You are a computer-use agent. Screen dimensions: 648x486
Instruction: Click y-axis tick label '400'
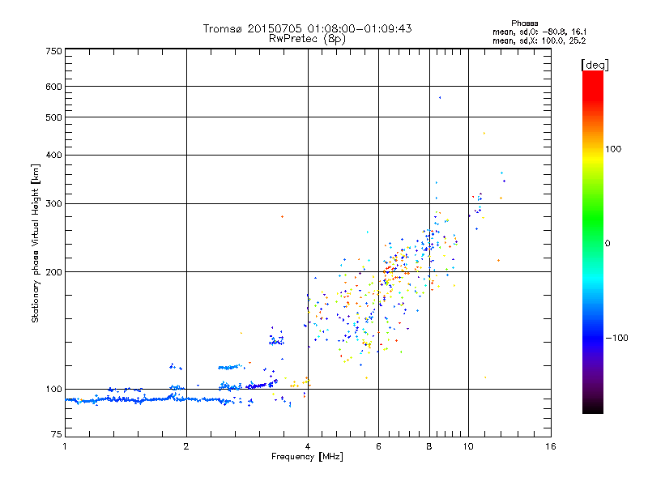point(53,155)
